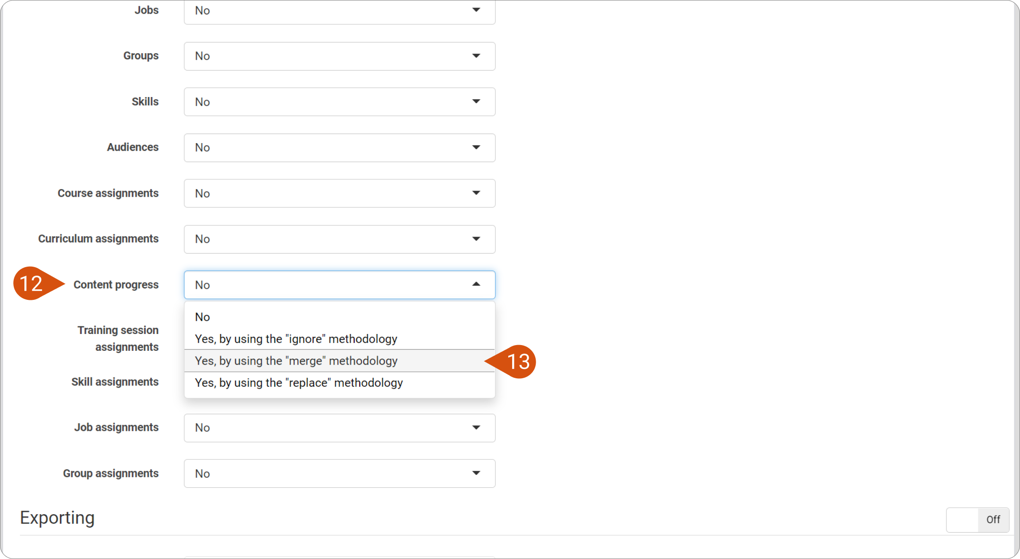Click the Exporting section heading

[x=57, y=518]
